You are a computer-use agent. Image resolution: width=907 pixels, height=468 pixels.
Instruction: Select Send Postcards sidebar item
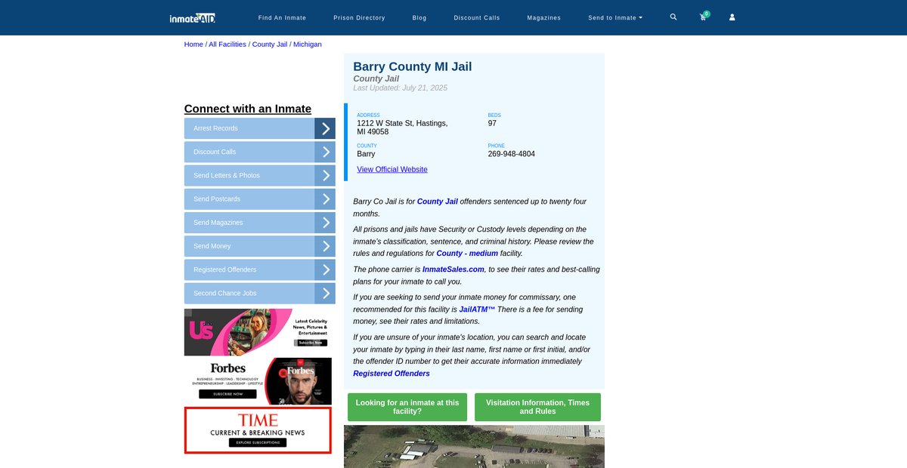coord(249,199)
